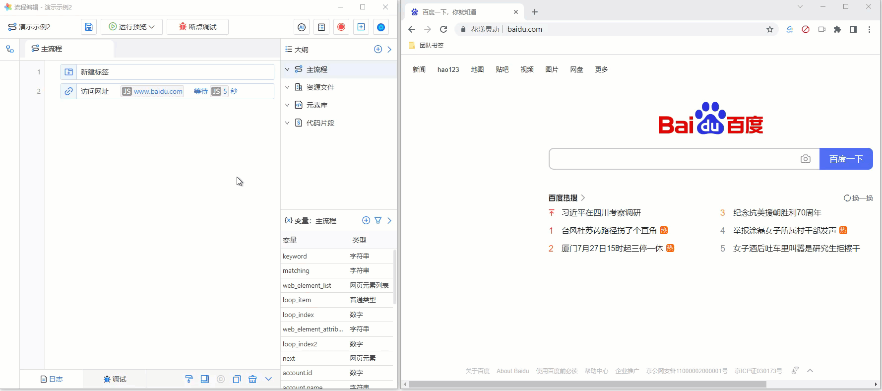Screen dimensions: 882x391
Task: Open the 贴吧 link on Baidu
Action: 502,69
